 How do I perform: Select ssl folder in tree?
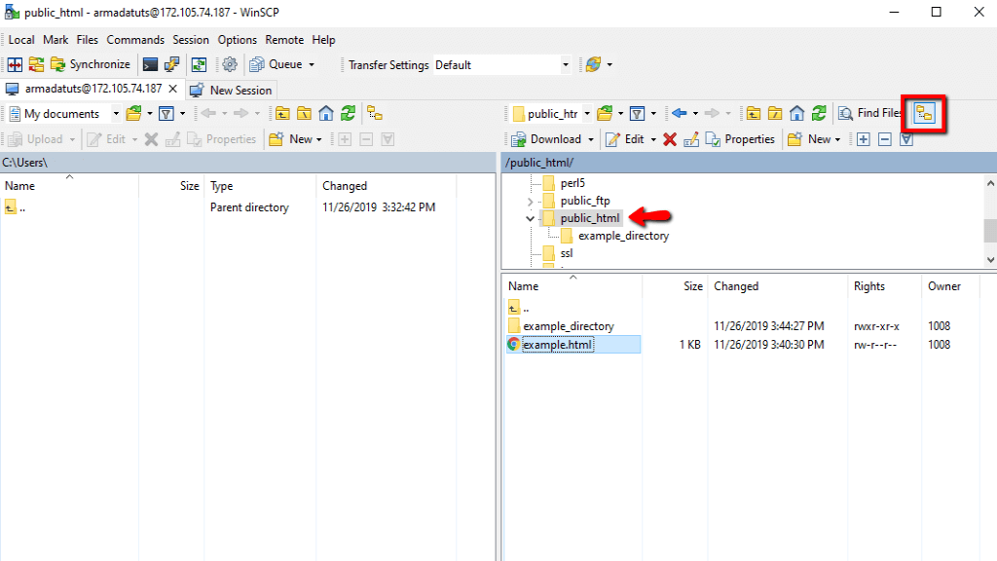(x=566, y=253)
